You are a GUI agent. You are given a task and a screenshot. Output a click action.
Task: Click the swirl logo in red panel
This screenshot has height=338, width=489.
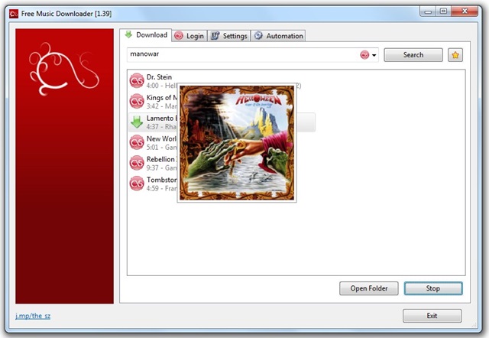[63, 70]
